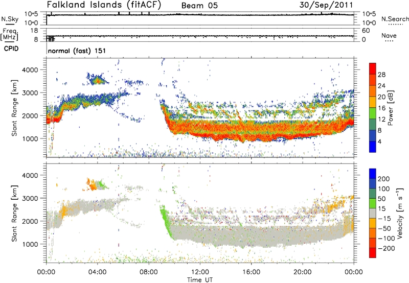This screenshot has width=409, height=283.
Task: Click the 'Nave' legend label
Action: click(389, 35)
